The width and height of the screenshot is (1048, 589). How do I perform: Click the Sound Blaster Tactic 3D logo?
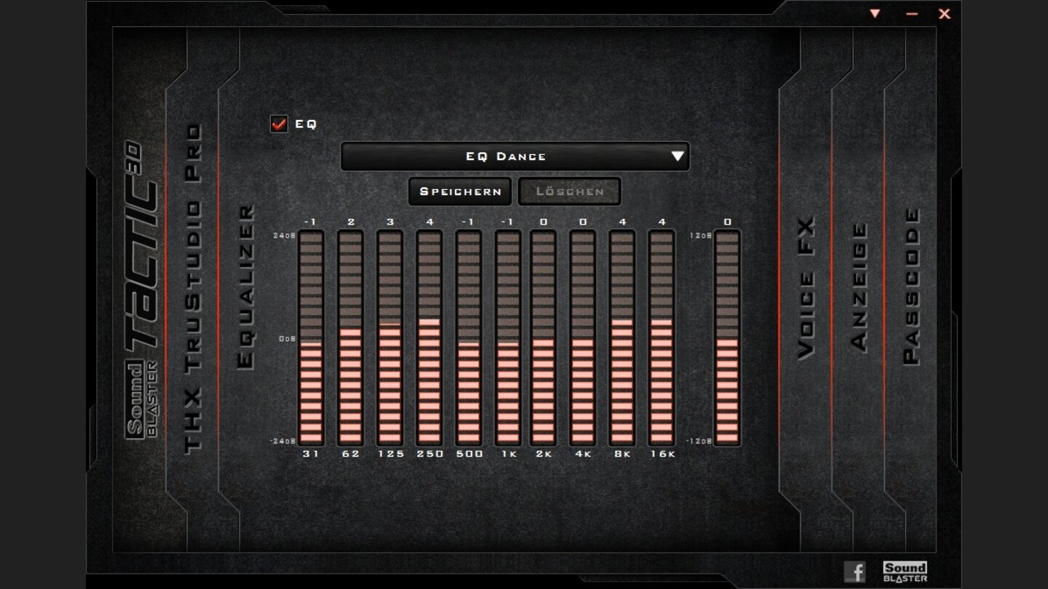pos(142,289)
